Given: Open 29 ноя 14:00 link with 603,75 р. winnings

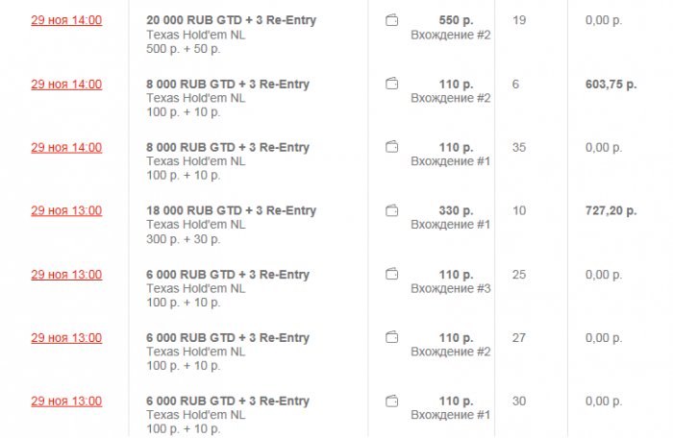Looking at the screenshot, I should (x=66, y=84).
